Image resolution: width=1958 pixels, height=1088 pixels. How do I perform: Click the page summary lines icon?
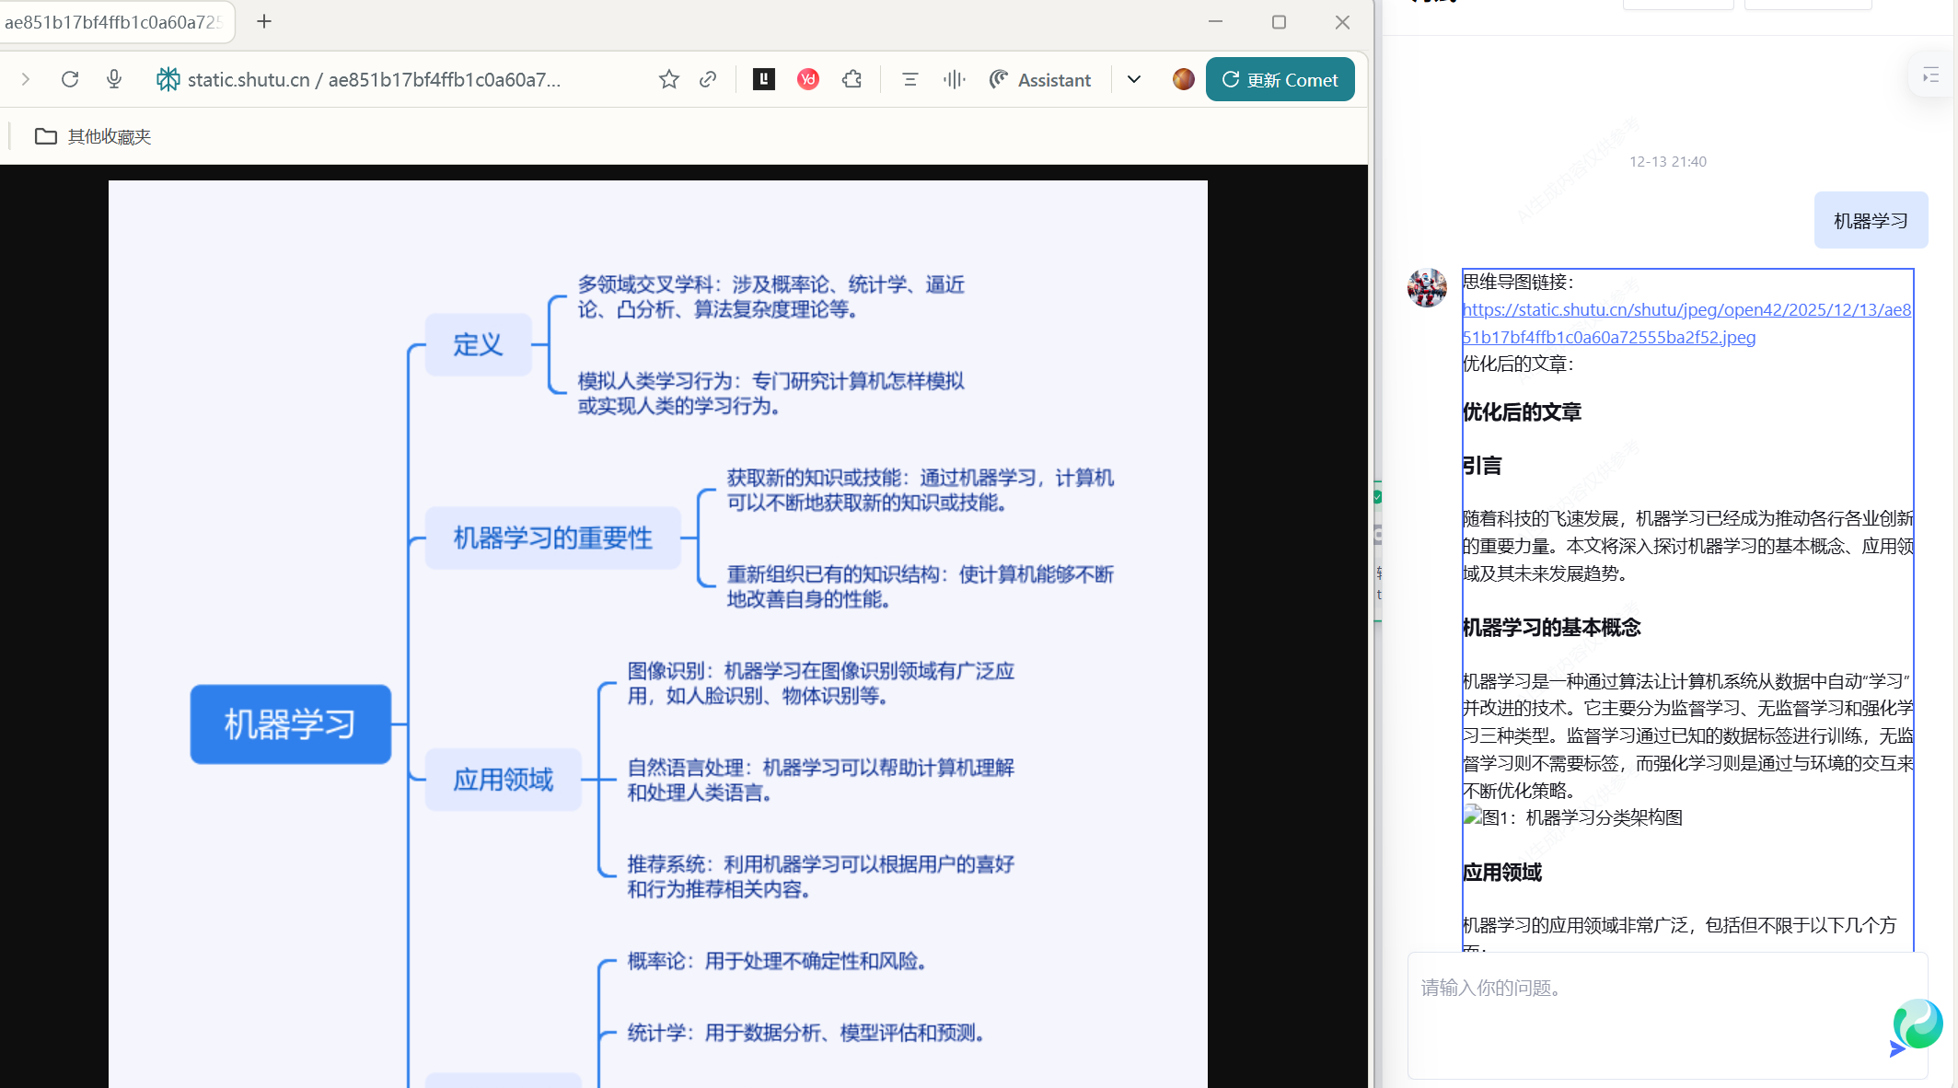click(909, 79)
